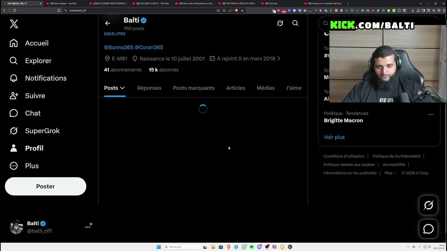
Task: Open a new browser tab with plus
Action: (x=347, y=3)
